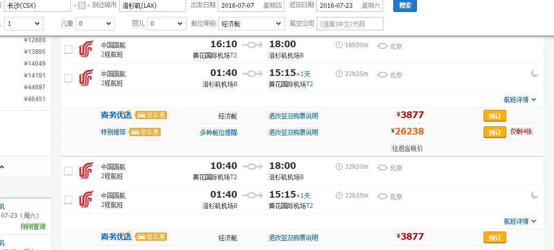
Task: Click the arrival city field 洛杉矶(LAX)
Action: [x=152, y=6]
